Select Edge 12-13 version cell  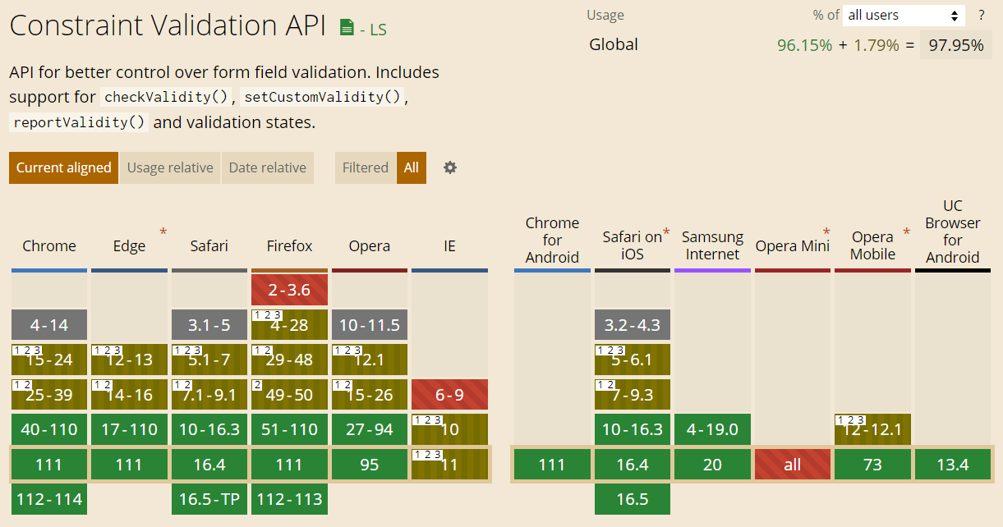pos(129,360)
